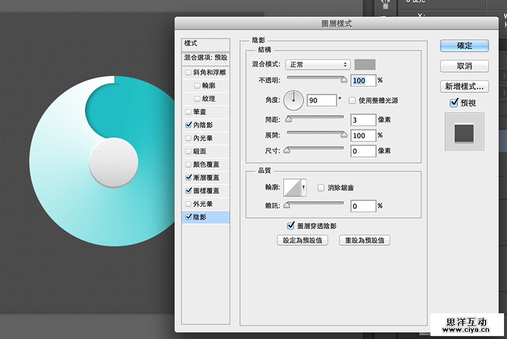Select 混合選項: 預設 in list
507x339 pixels.
click(206, 58)
